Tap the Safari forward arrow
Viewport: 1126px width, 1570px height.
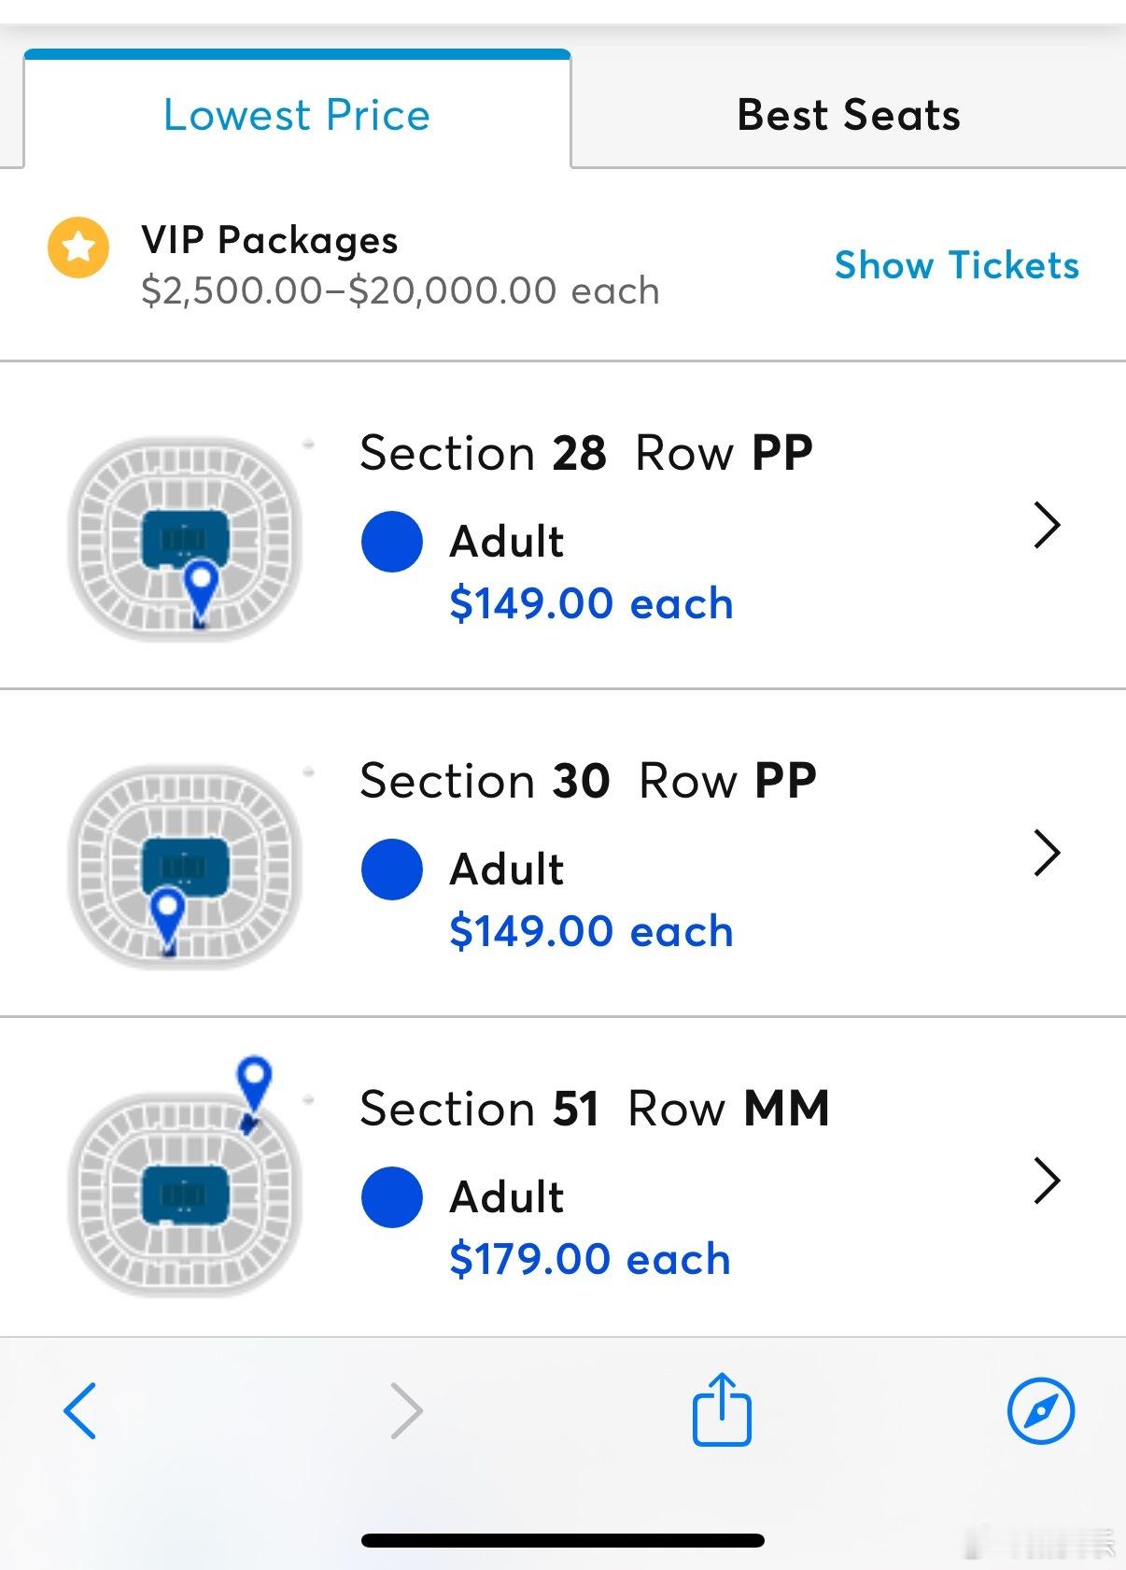406,1410
